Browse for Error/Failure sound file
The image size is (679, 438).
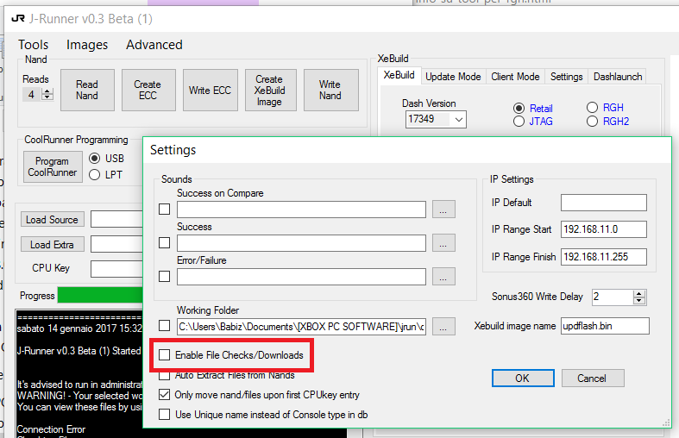[443, 276]
